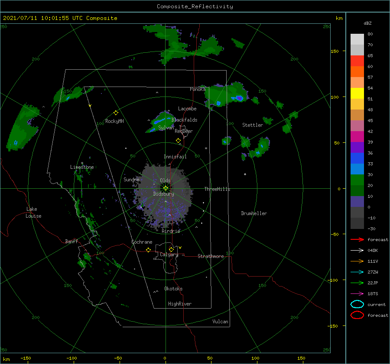Click the yellow radar site marker at map center
This screenshot has width=390, height=364.
pos(166,188)
